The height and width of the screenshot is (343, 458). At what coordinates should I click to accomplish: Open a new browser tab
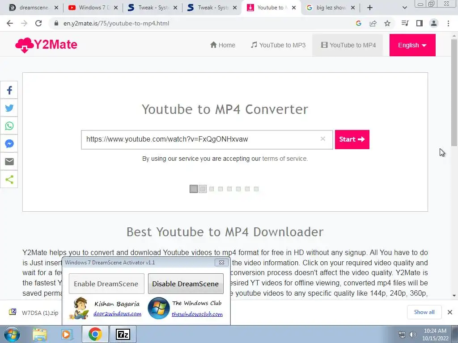click(370, 8)
